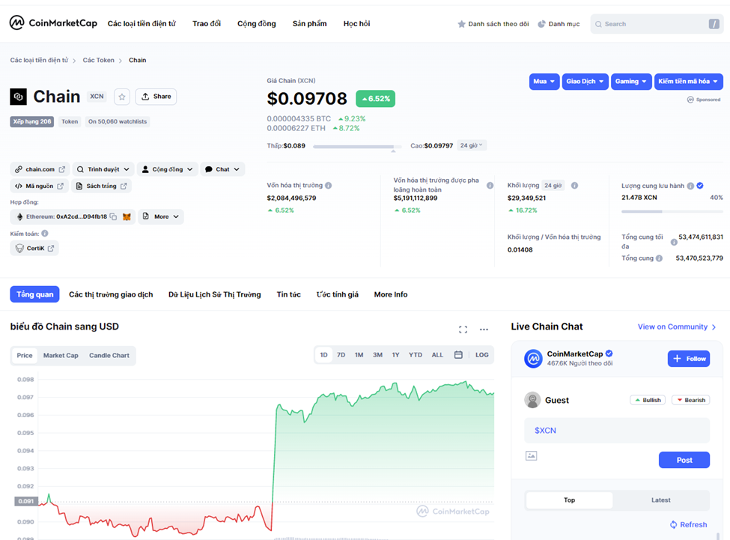This screenshot has width=730, height=540.
Task: Show info for 24 giờ volume
Action: pyautogui.click(x=574, y=185)
